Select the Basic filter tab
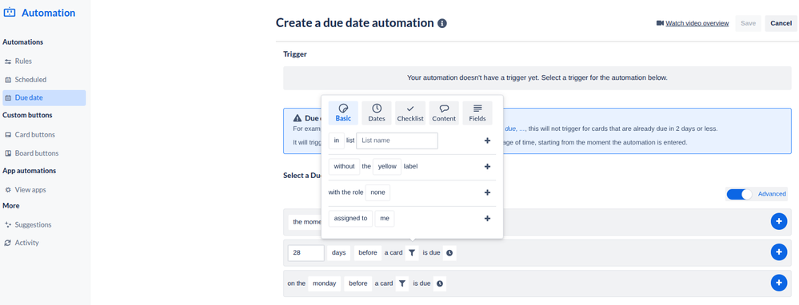 (343, 113)
